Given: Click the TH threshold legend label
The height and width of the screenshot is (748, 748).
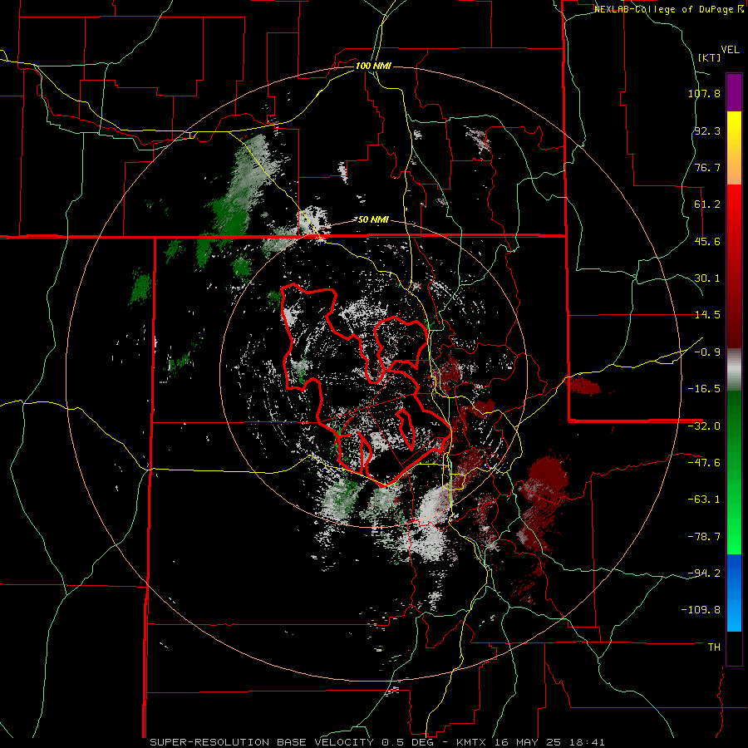Looking at the screenshot, I should 714,647.
